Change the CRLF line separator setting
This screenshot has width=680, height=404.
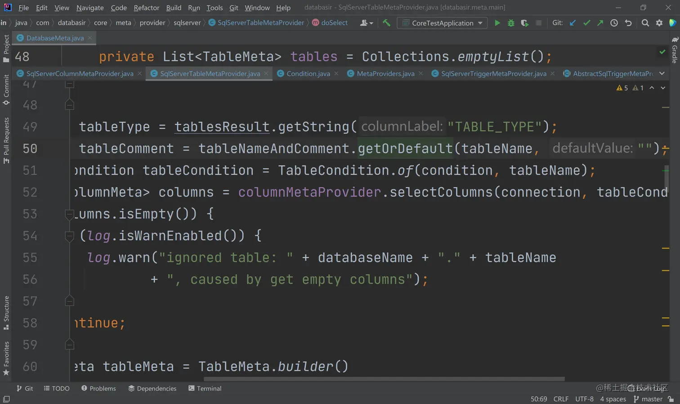click(561, 399)
